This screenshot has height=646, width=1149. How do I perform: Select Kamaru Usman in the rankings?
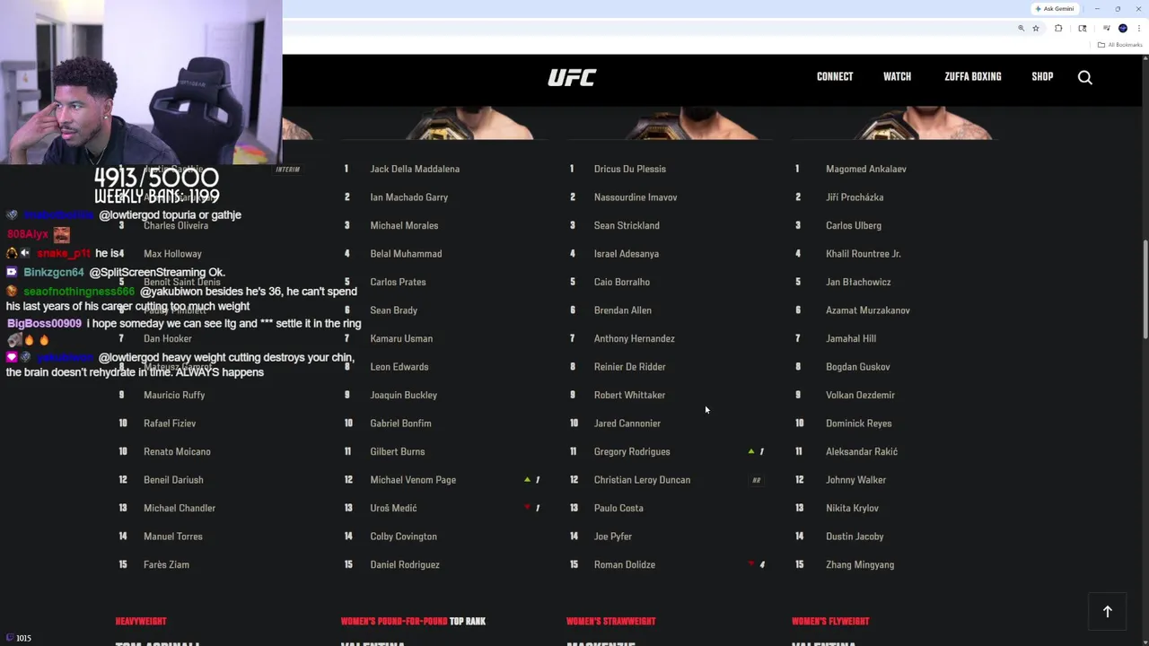click(x=401, y=338)
